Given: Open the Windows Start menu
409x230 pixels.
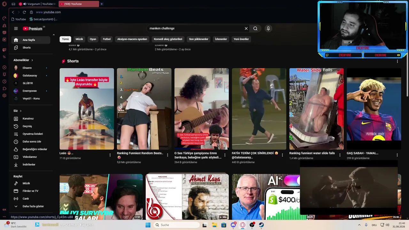Looking at the screenshot, I should coord(148,225).
